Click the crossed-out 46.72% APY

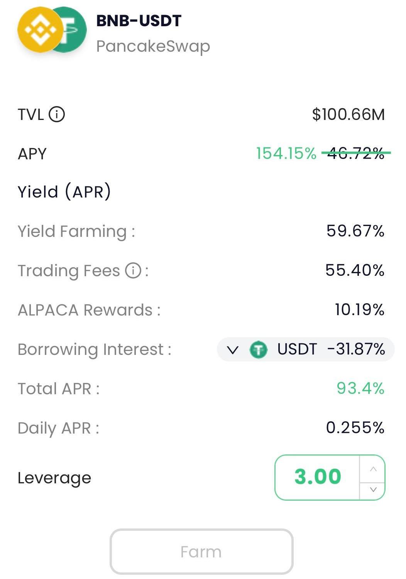[x=356, y=154]
